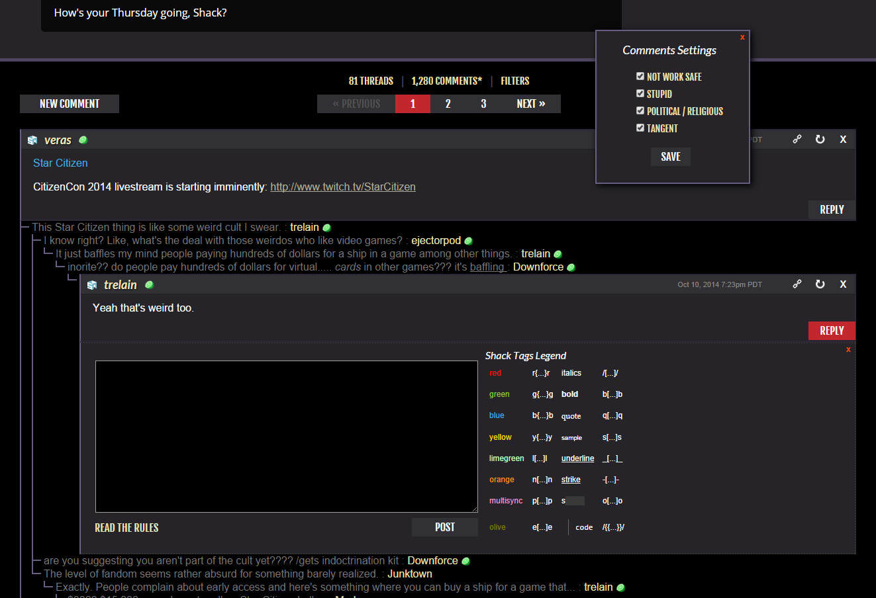The image size is (876, 598).
Task: Disable the Political / Religious filter
Action: click(x=640, y=110)
